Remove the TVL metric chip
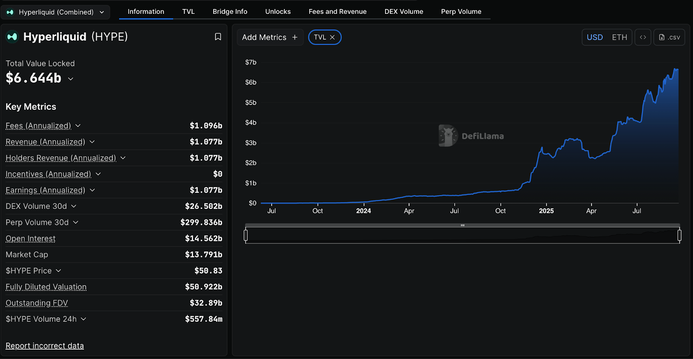693x359 pixels. click(x=332, y=37)
